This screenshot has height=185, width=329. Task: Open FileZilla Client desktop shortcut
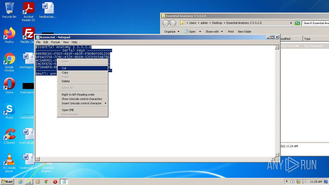[28, 35]
